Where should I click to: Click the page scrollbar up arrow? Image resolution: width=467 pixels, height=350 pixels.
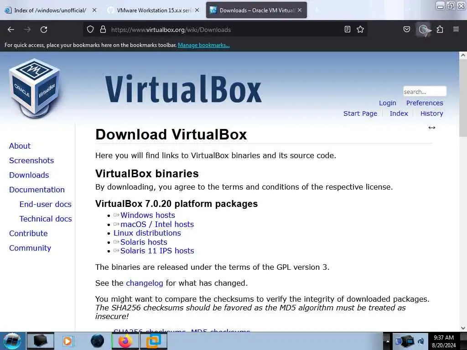point(463,55)
